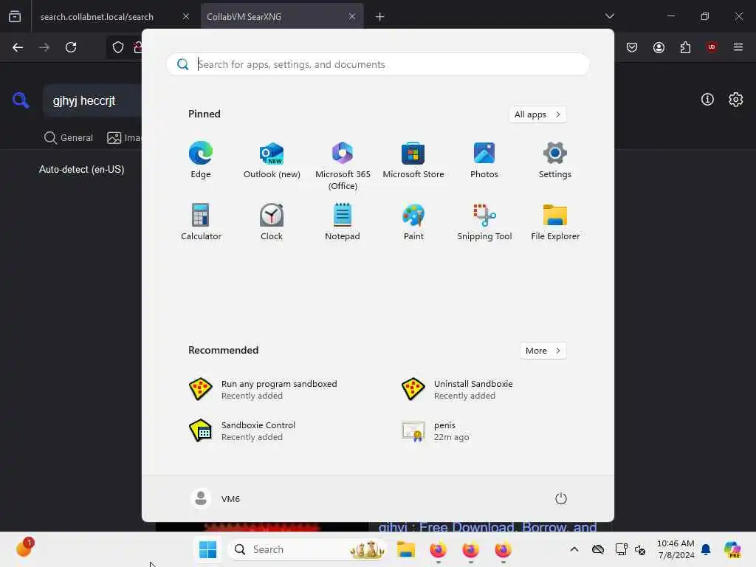The width and height of the screenshot is (756, 567).
Task: Select the CollabVM SearXNG tab
Action: 244,17
